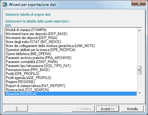Click the Avanti >> button
Screen dimensions: 148x115
coord(108,109)
